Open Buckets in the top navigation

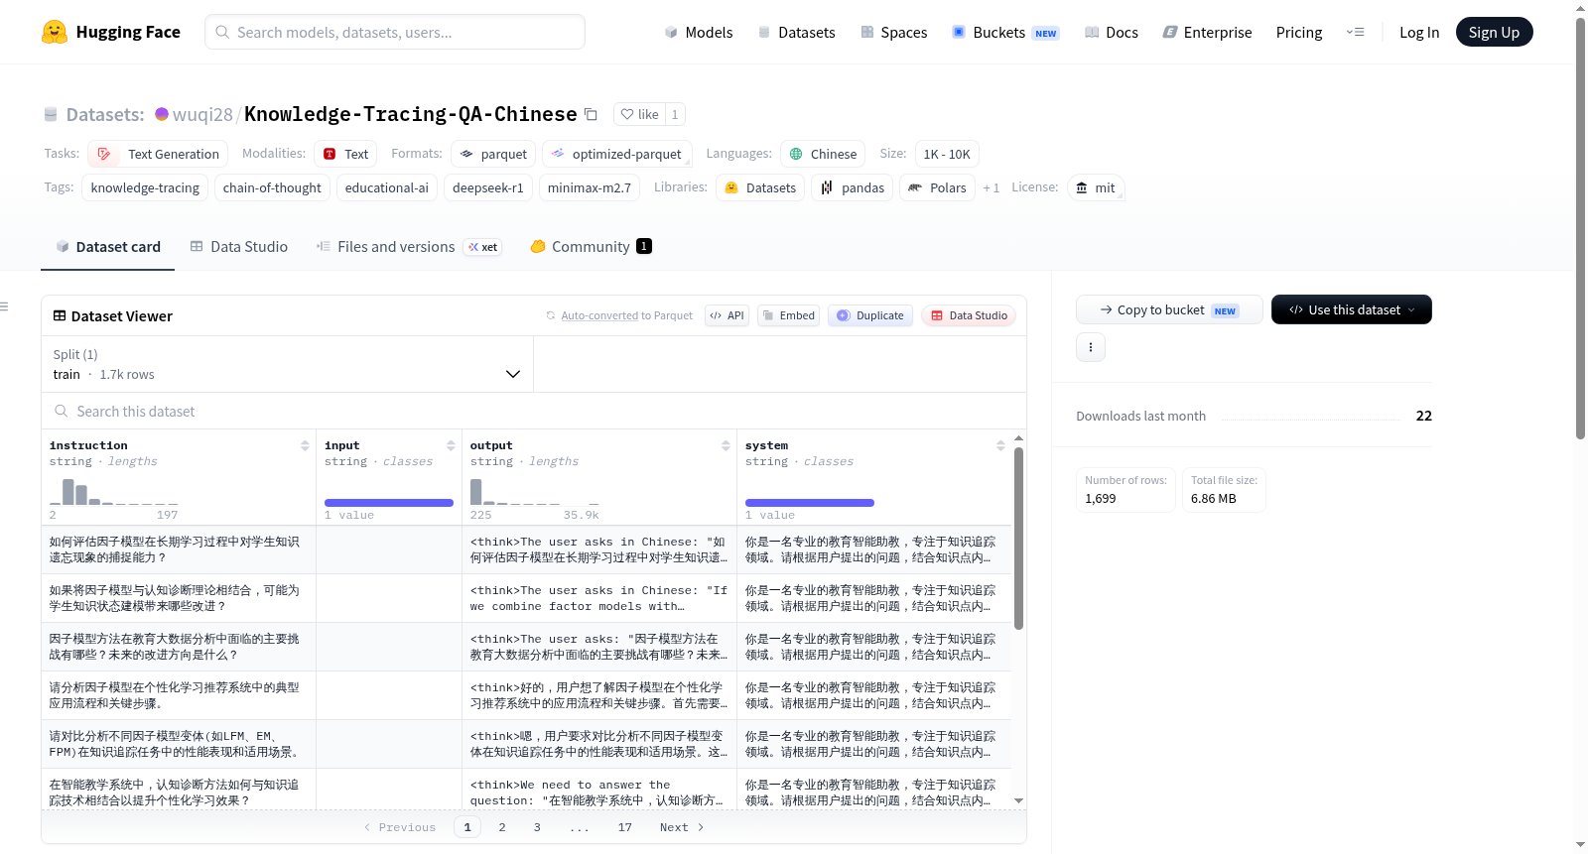[x=1005, y=32]
